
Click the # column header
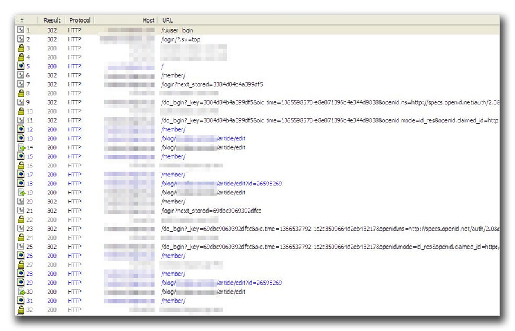(22, 21)
